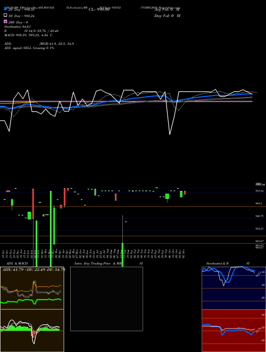Click the 'Stochastics & R' panel title
Screen dimensions: 266x352
[218, 263]
